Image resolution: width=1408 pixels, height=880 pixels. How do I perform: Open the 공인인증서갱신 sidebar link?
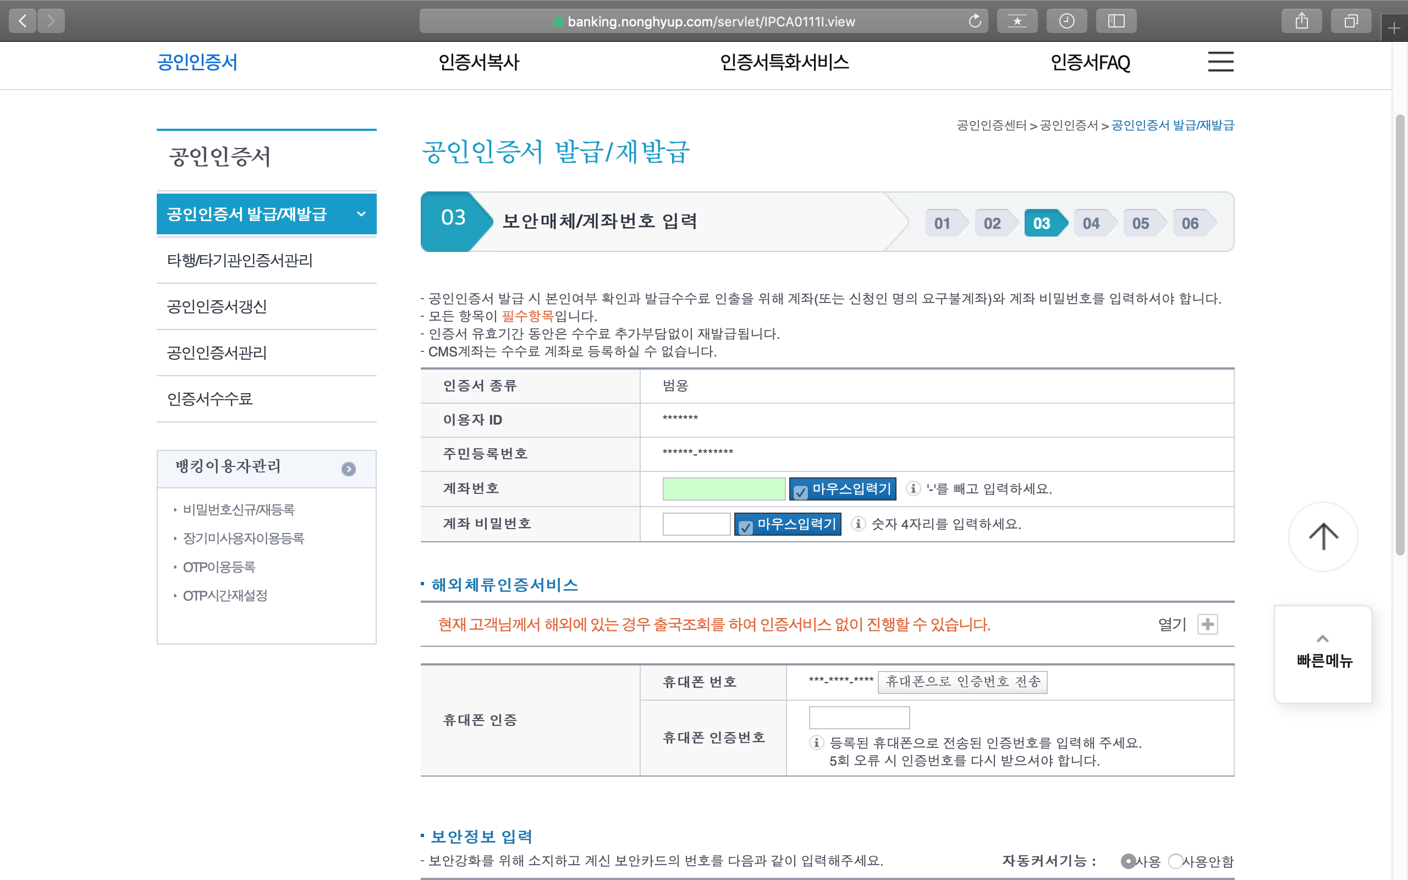(217, 306)
